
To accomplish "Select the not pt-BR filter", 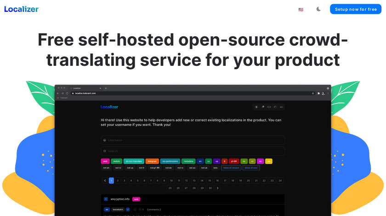I will [x=154, y=168].
